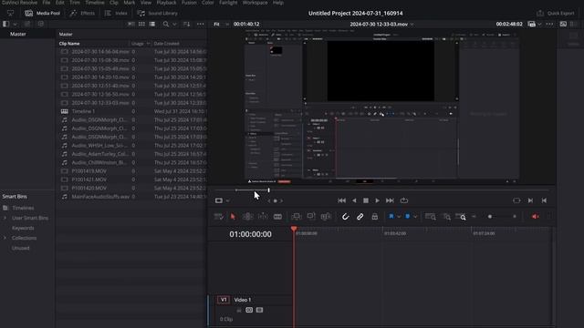Open the Index panel
The width and height of the screenshot is (584, 328).
click(x=116, y=13)
